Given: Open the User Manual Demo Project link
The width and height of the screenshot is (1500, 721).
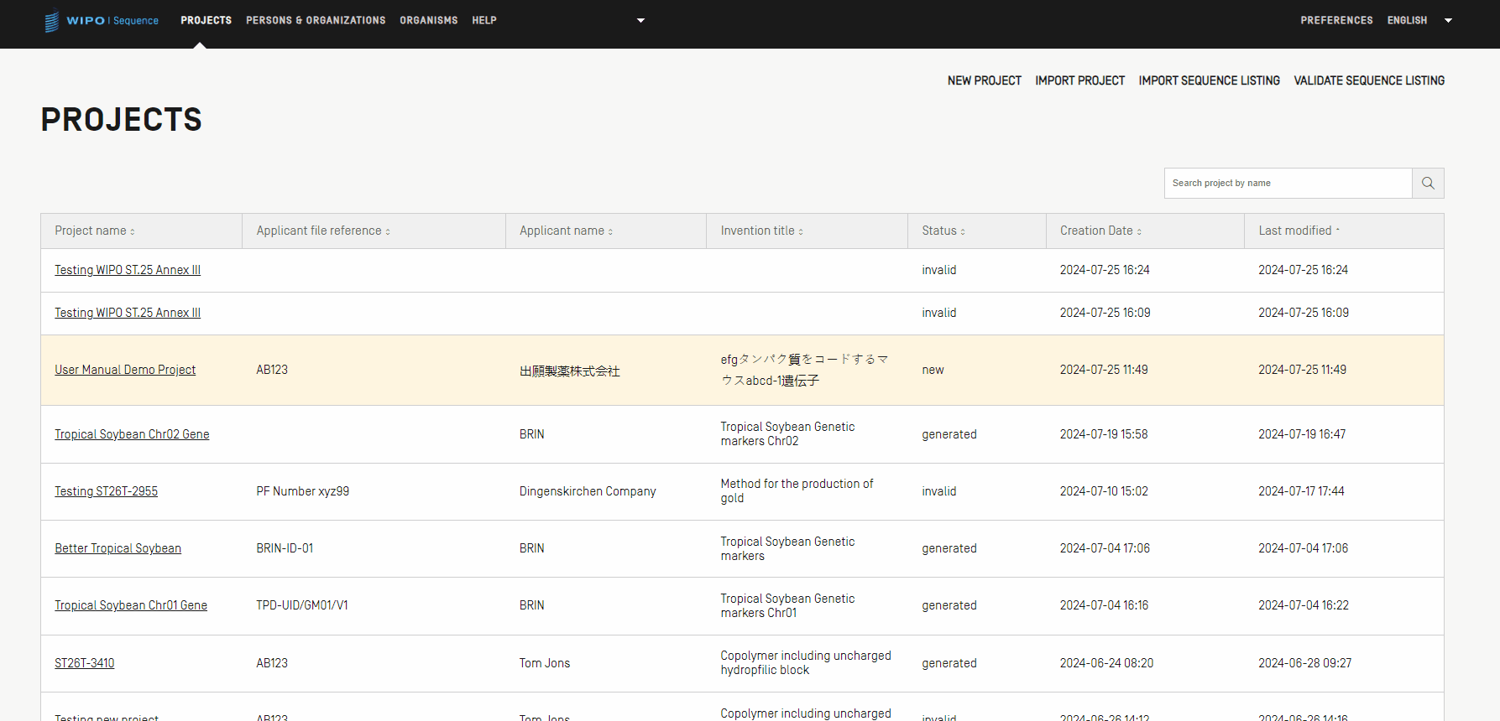Looking at the screenshot, I should pyautogui.click(x=125, y=370).
